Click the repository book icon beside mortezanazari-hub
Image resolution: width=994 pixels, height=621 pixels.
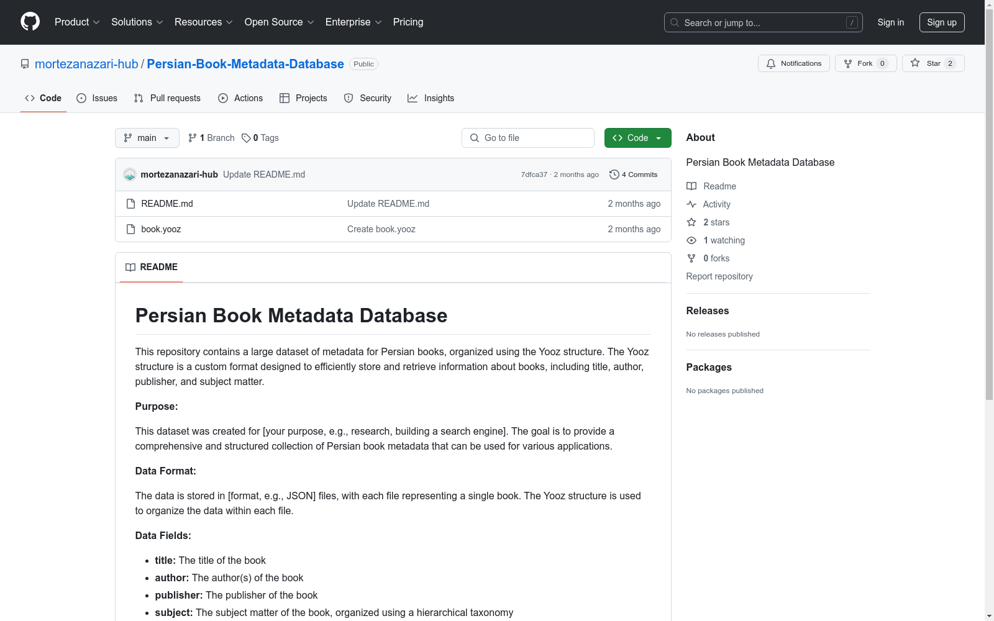[25, 64]
